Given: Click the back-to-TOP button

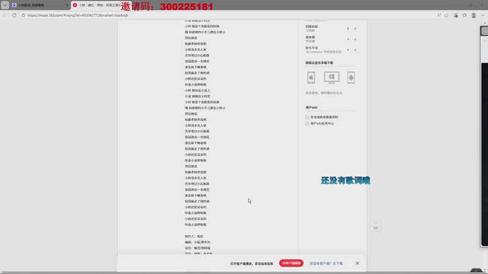Looking at the screenshot, I should [x=375, y=226].
